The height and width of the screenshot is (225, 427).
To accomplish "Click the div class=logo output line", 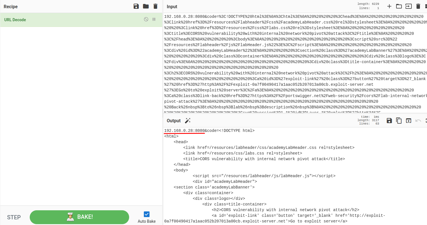I will 219,198.
